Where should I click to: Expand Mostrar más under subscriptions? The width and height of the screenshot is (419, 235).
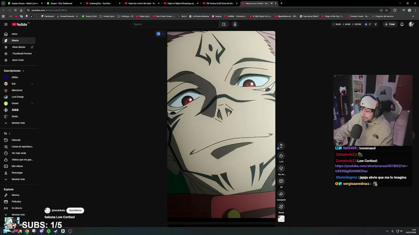click(x=19, y=123)
